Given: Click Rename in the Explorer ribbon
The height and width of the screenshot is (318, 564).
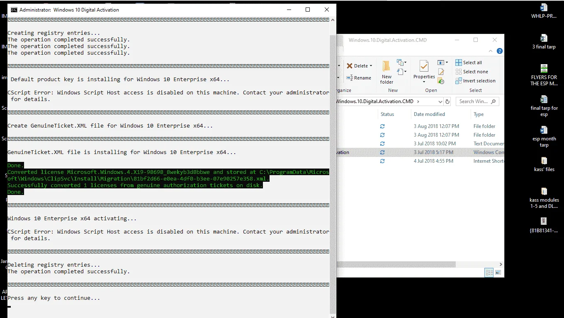Looking at the screenshot, I should click(x=359, y=78).
